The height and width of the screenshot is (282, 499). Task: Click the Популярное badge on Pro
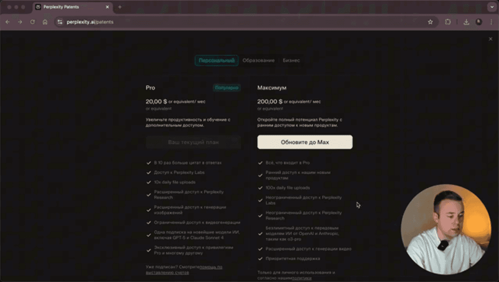point(226,88)
